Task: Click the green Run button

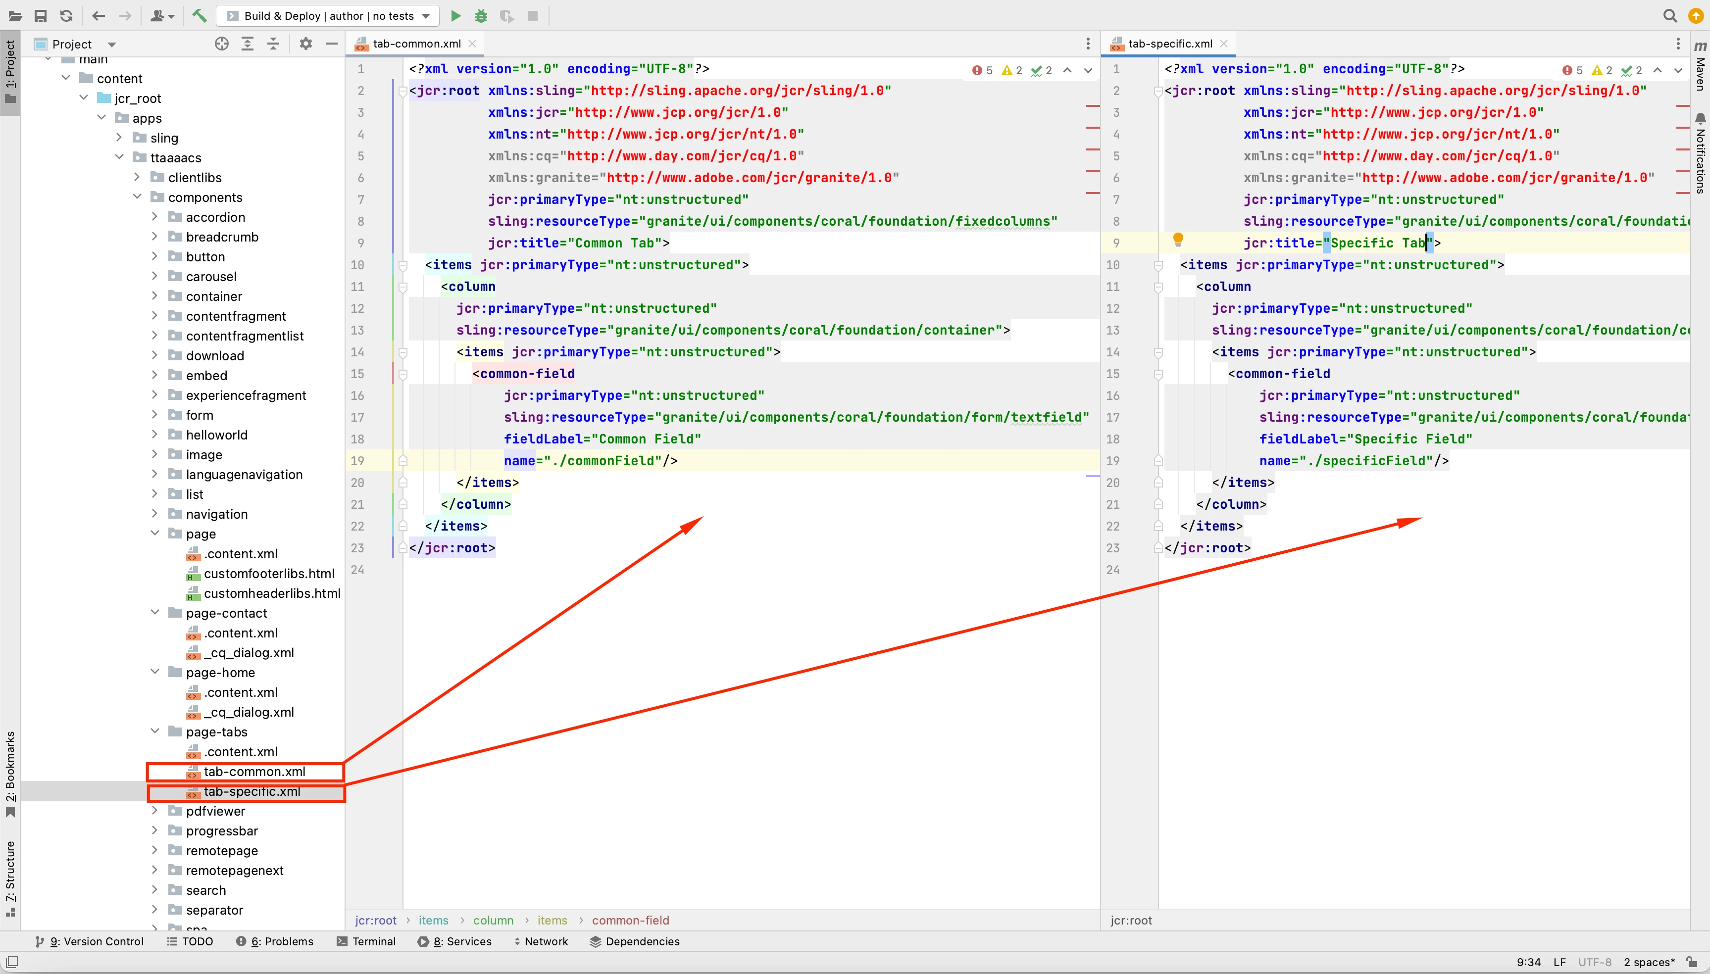Action: [x=455, y=15]
